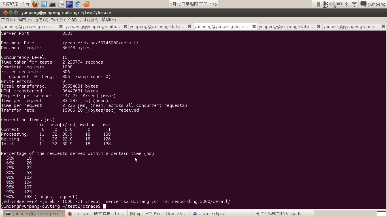
Task: Switch to the first terminal tab
Action: click(x=29, y=26)
